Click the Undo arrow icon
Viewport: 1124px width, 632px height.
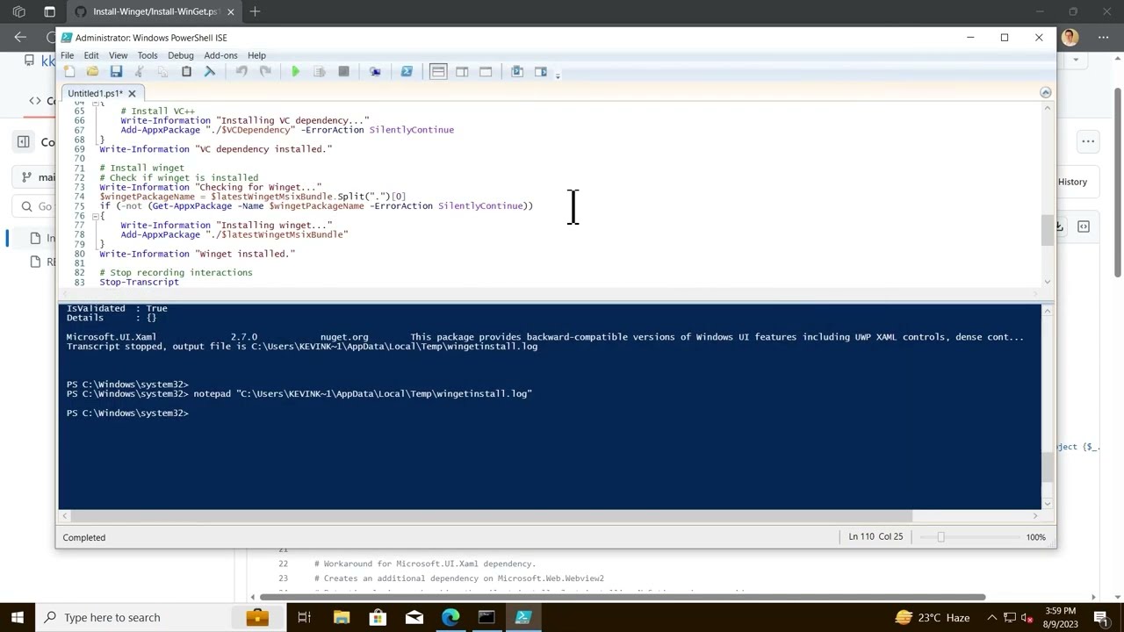tap(241, 72)
